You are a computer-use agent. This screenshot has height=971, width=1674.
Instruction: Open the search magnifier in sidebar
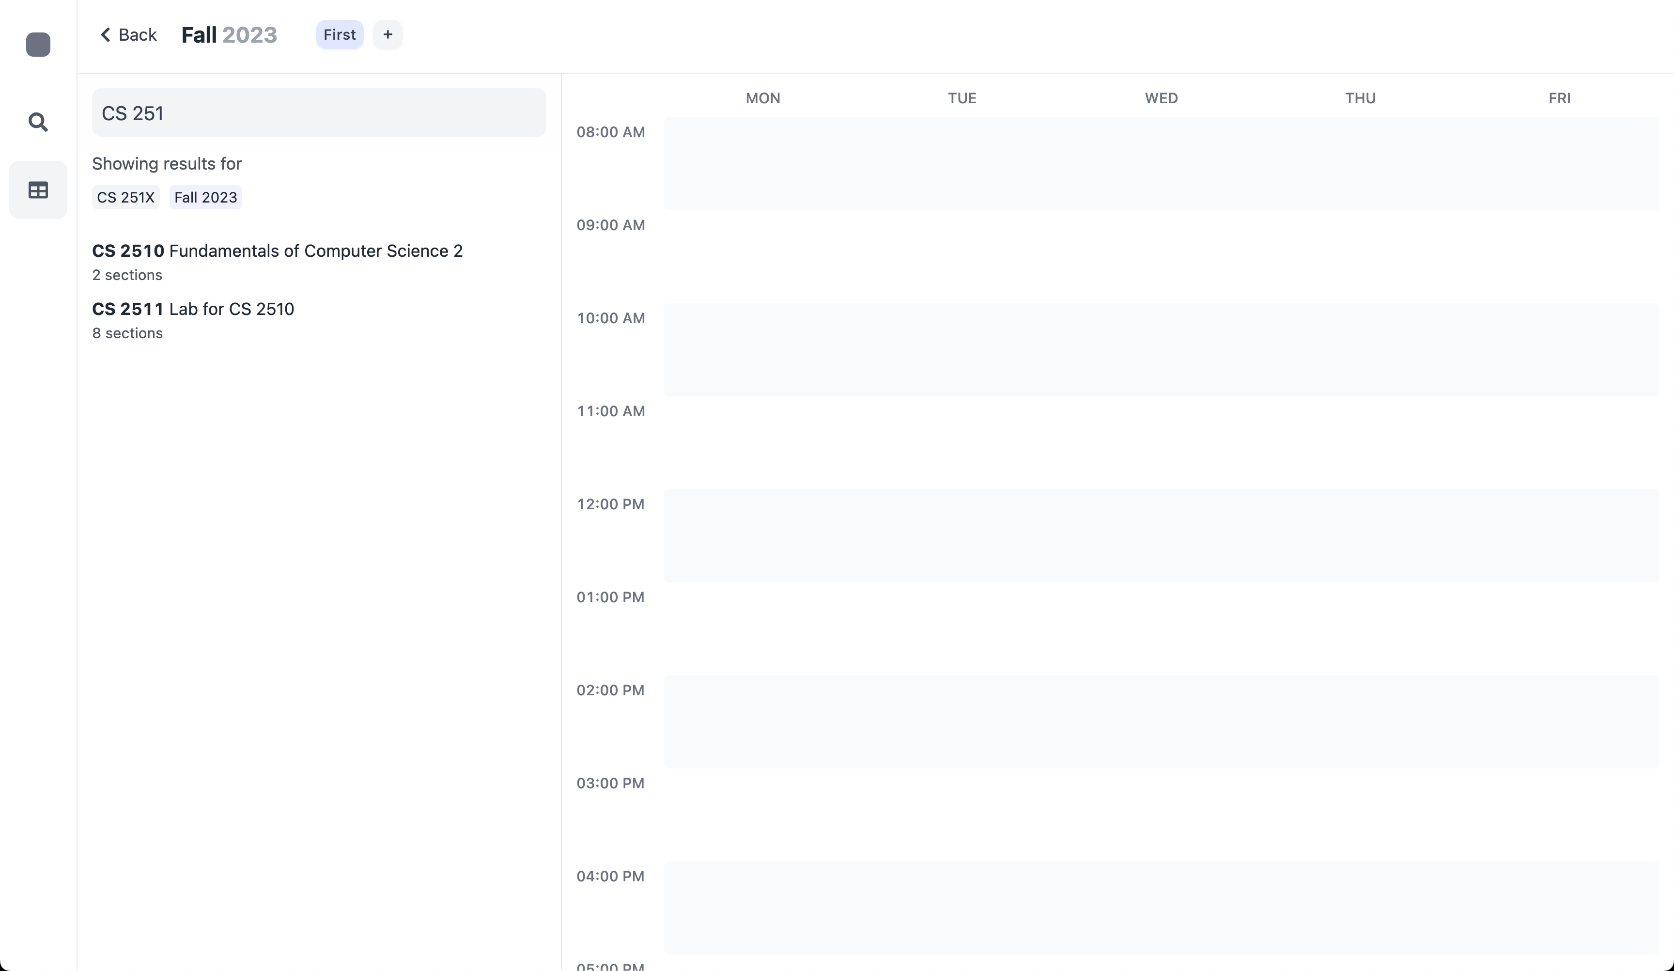point(38,122)
